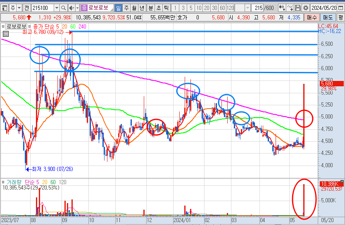
Task: Choose interval 1 button
Action: [175, 8]
